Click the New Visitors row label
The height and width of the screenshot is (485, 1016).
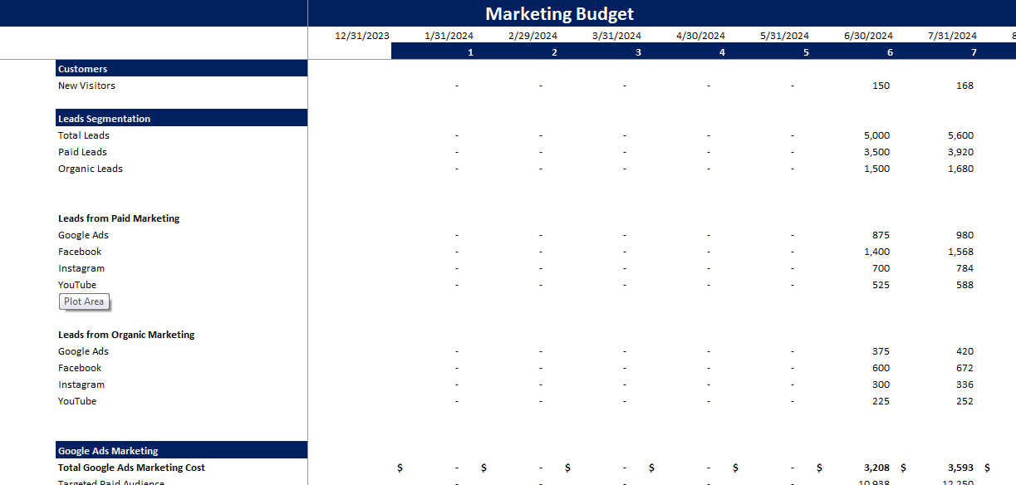pyautogui.click(x=86, y=85)
